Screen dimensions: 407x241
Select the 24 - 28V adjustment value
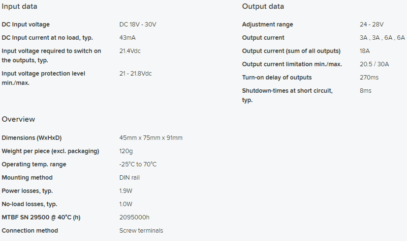pos(372,25)
